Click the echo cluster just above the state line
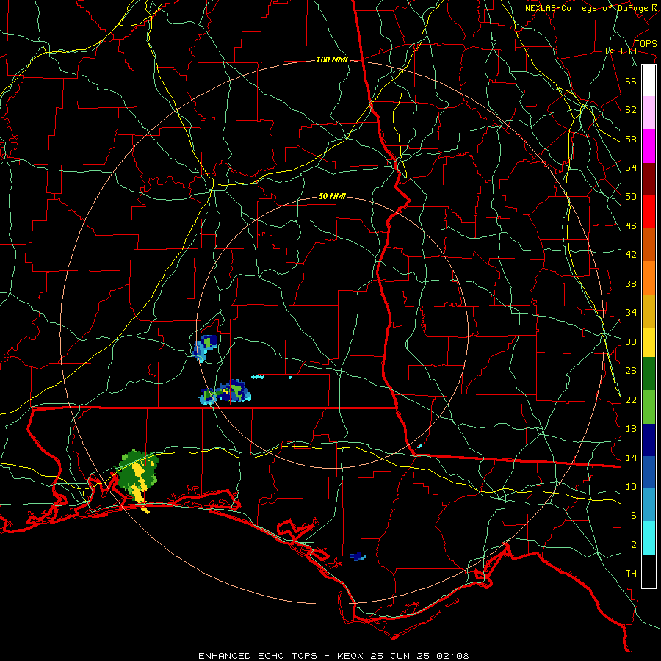The image size is (661, 661). tap(225, 392)
